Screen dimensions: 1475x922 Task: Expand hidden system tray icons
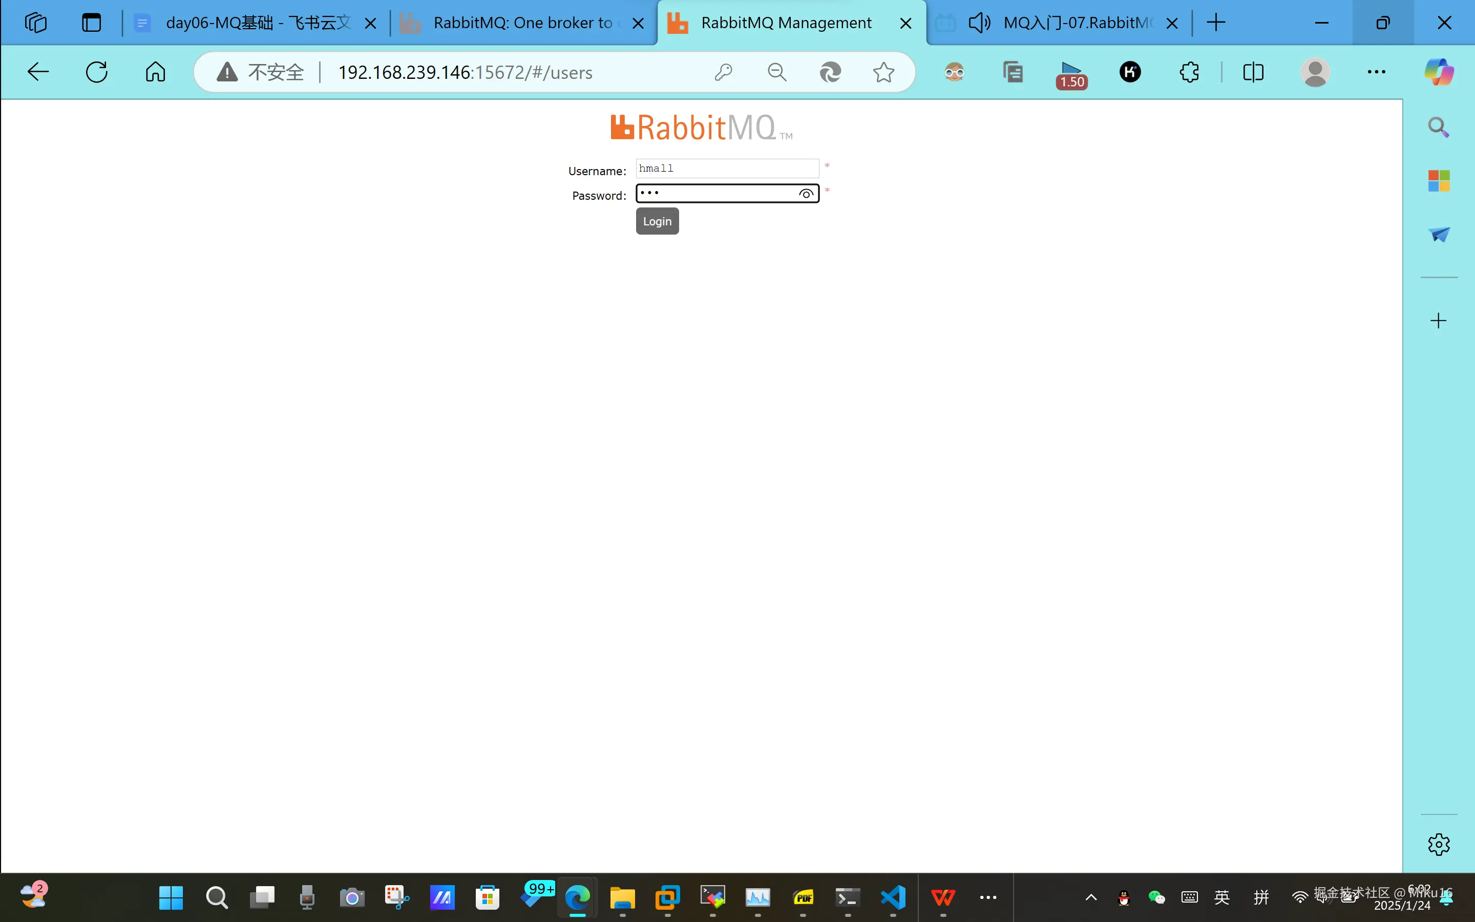click(x=1091, y=897)
